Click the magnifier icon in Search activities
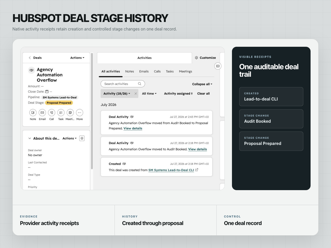The height and width of the screenshot is (248, 331). click(x=140, y=84)
